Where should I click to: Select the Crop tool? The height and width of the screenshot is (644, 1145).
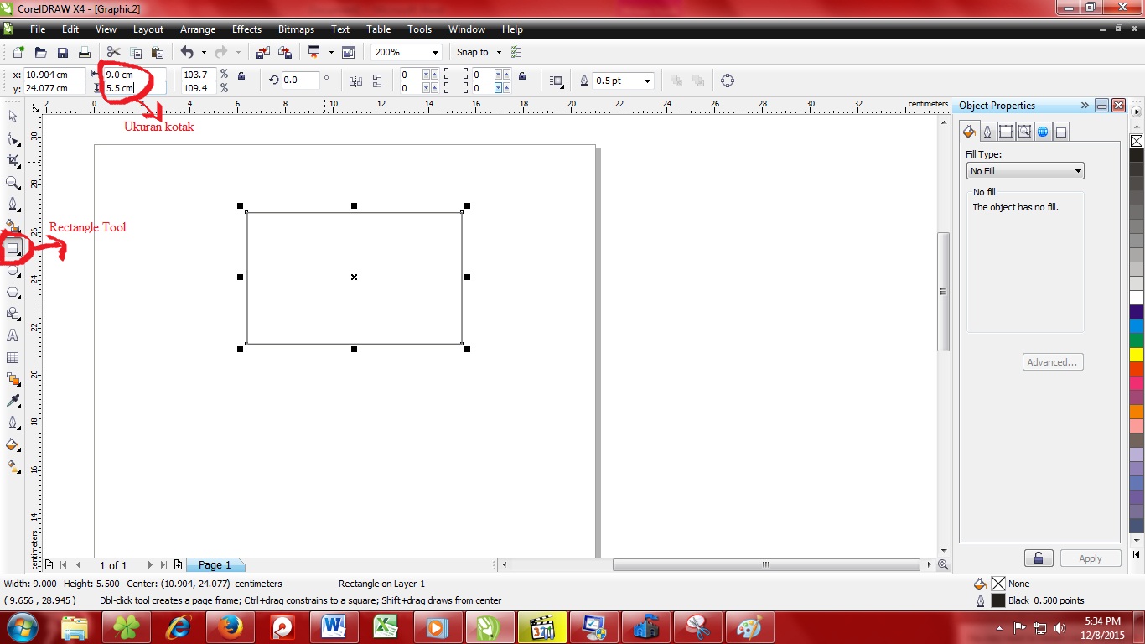(13, 160)
